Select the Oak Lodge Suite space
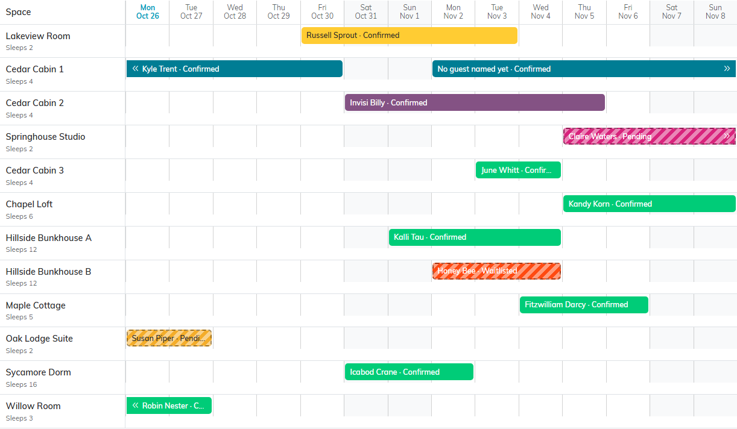This screenshot has width=737, height=429. 39,339
